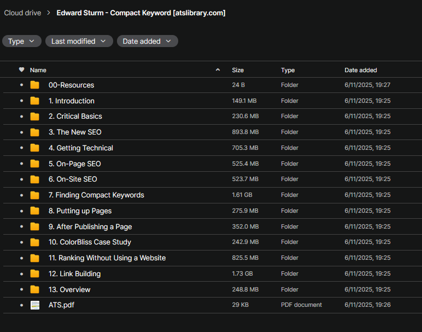Click the Name column sort arrow

tap(218, 70)
